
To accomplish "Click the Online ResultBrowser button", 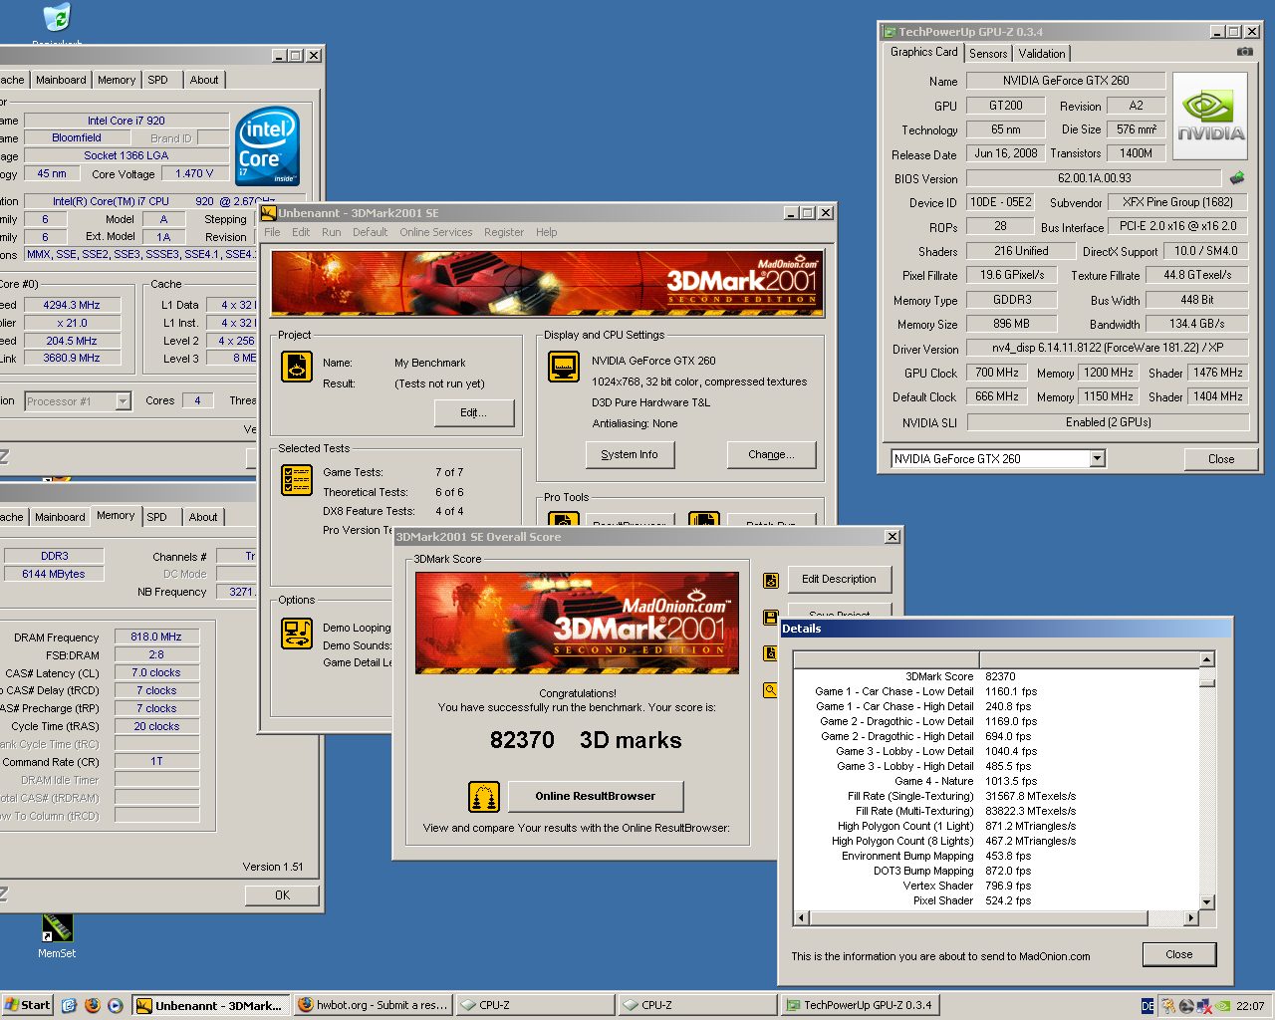I will coord(596,796).
